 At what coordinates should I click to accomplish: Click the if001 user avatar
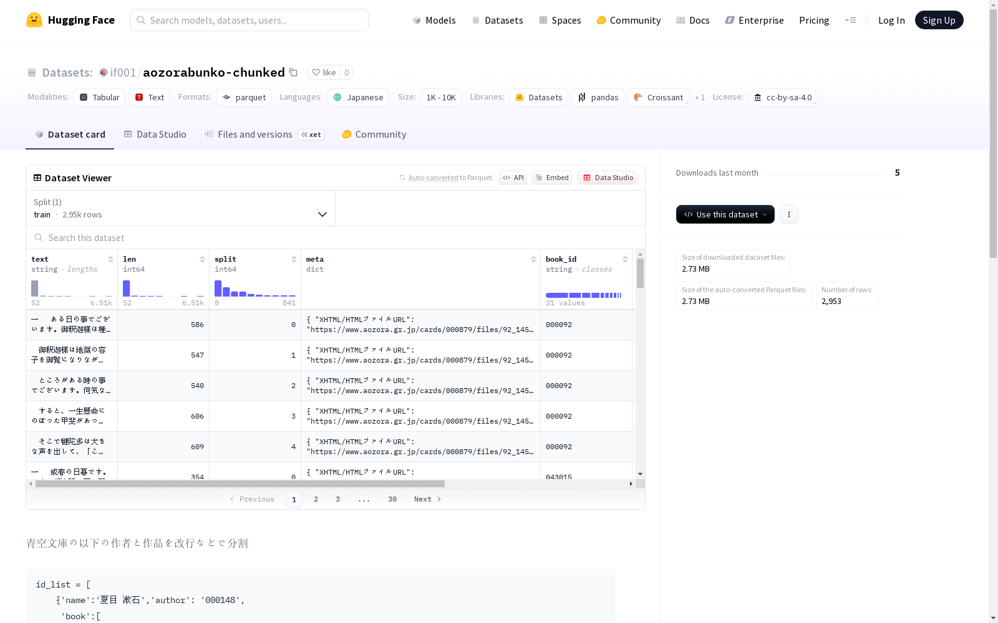coord(104,72)
